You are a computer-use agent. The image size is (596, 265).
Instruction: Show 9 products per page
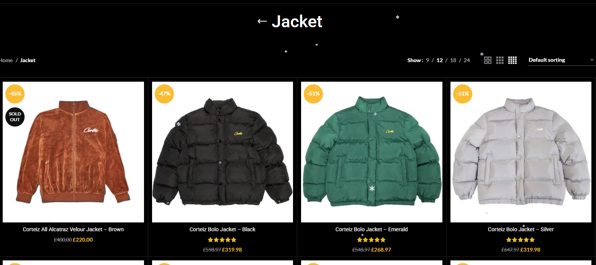tap(427, 60)
